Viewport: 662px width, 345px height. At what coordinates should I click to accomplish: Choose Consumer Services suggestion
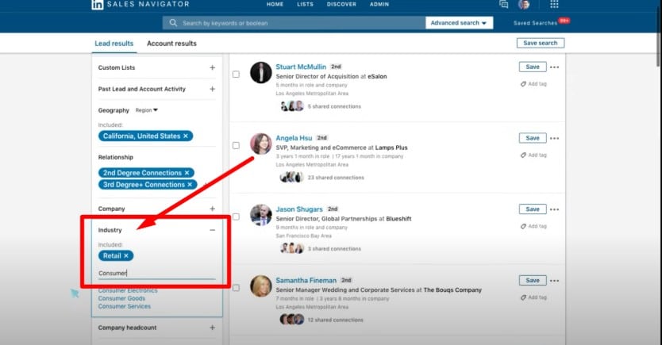(125, 306)
